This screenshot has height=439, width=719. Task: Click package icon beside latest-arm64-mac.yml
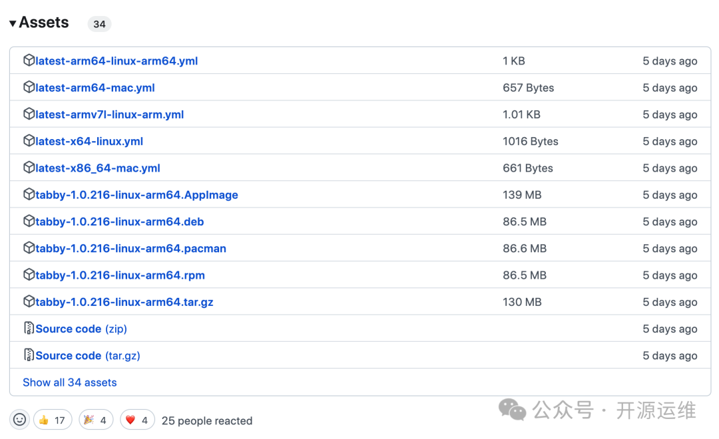[29, 87]
